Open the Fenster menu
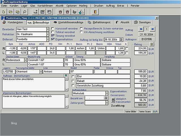Screen dimensions: 181x136 (135, 6)
